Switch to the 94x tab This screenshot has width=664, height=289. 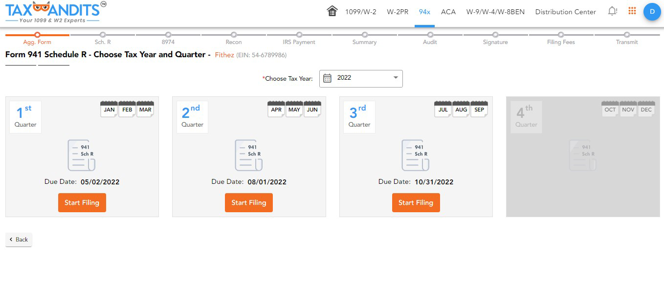(x=424, y=11)
